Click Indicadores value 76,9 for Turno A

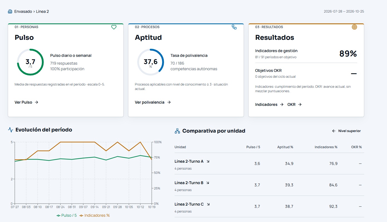(333, 164)
